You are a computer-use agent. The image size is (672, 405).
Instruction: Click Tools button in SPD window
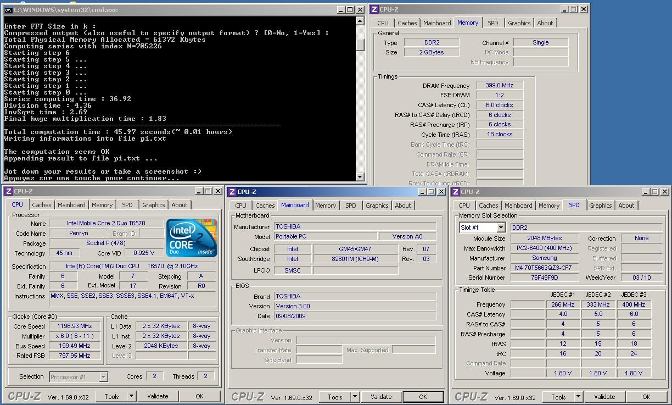click(558, 396)
